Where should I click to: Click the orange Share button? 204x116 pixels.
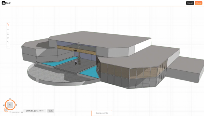(x=198, y=3)
